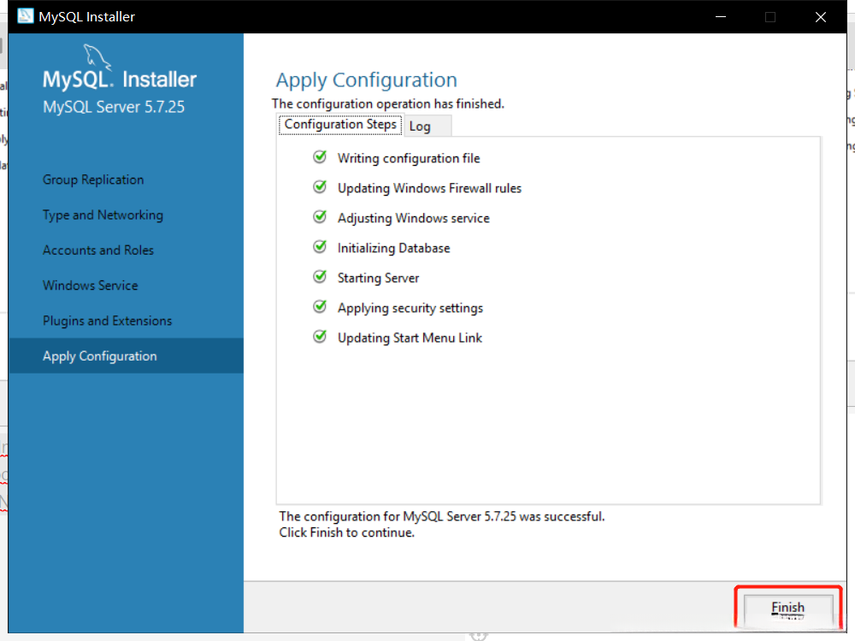Click checkmark icon beside Writing configuration file
Viewport: 855px width, 641px height.
(x=320, y=157)
